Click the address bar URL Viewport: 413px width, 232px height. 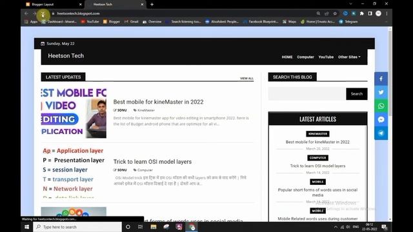pos(79,14)
